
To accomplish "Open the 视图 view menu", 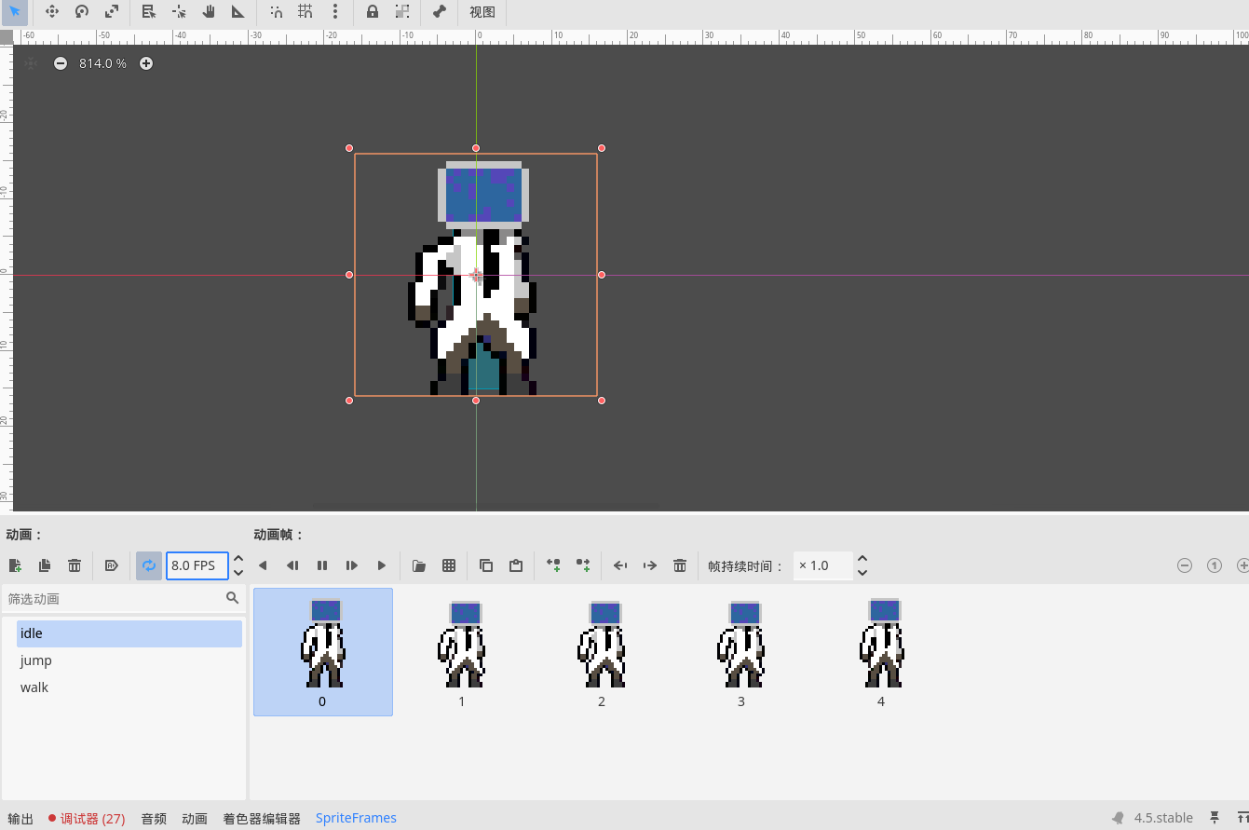I will [482, 12].
